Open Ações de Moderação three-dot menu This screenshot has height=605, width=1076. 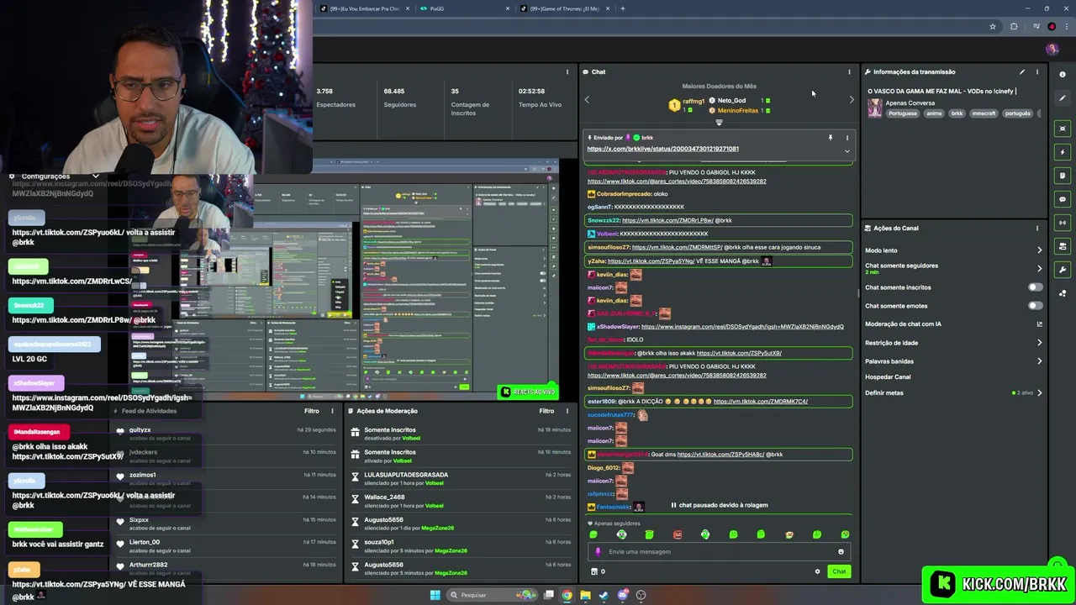tap(567, 411)
